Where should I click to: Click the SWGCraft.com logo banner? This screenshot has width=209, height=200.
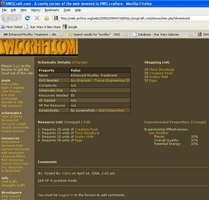[39, 47]
